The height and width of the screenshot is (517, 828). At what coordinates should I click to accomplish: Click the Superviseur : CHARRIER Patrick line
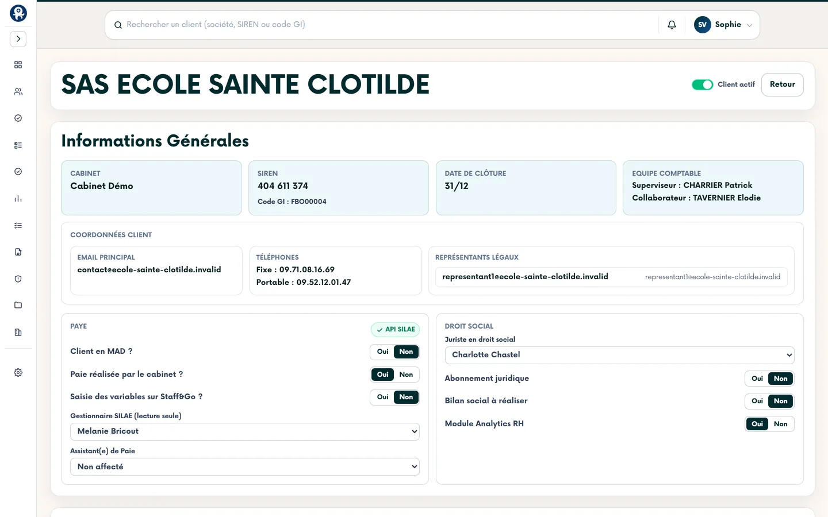(692, 186)
